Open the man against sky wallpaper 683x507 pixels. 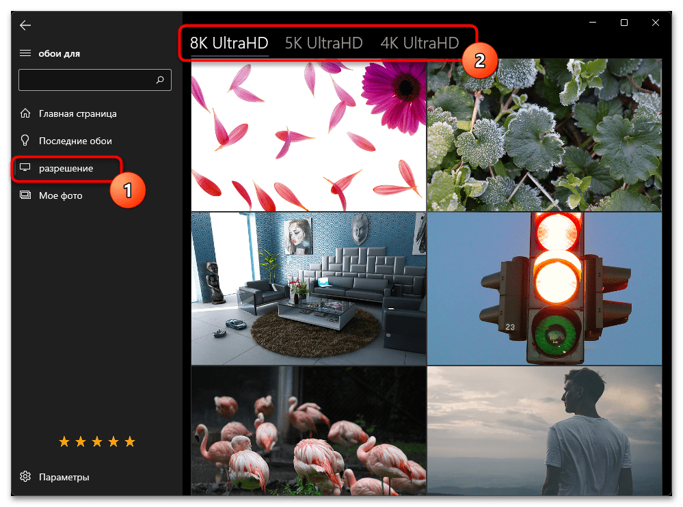(544, 430)
